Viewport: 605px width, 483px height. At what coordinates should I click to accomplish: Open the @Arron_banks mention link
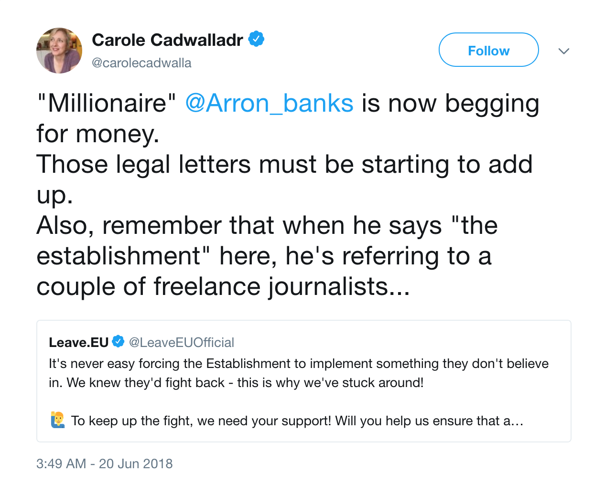(270, 103)
